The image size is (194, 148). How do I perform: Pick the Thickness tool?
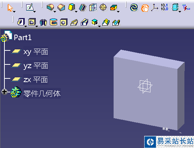coord(93,7)
